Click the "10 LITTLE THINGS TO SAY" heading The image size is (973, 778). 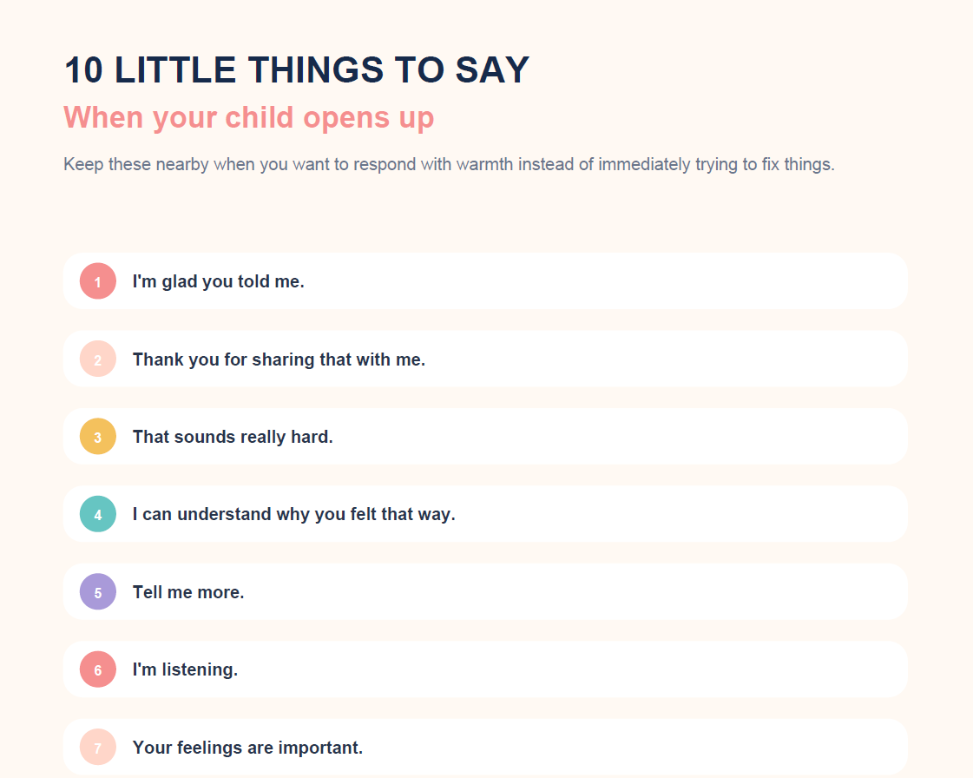tap(297, 69)
